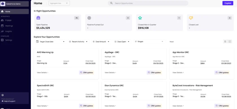Open CRM updates for App Monitor GRC
The image size is (237, 109).
tap(222, 73)
